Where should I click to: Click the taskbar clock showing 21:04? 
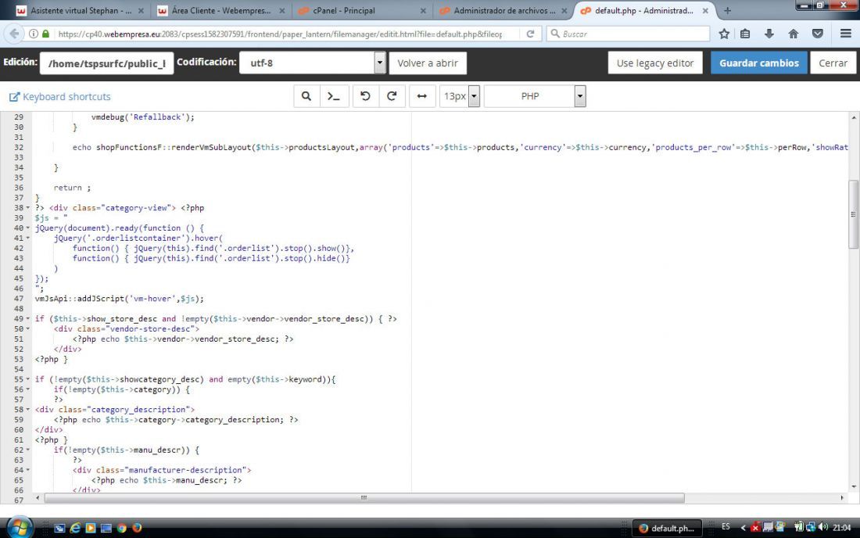[842, 528]
